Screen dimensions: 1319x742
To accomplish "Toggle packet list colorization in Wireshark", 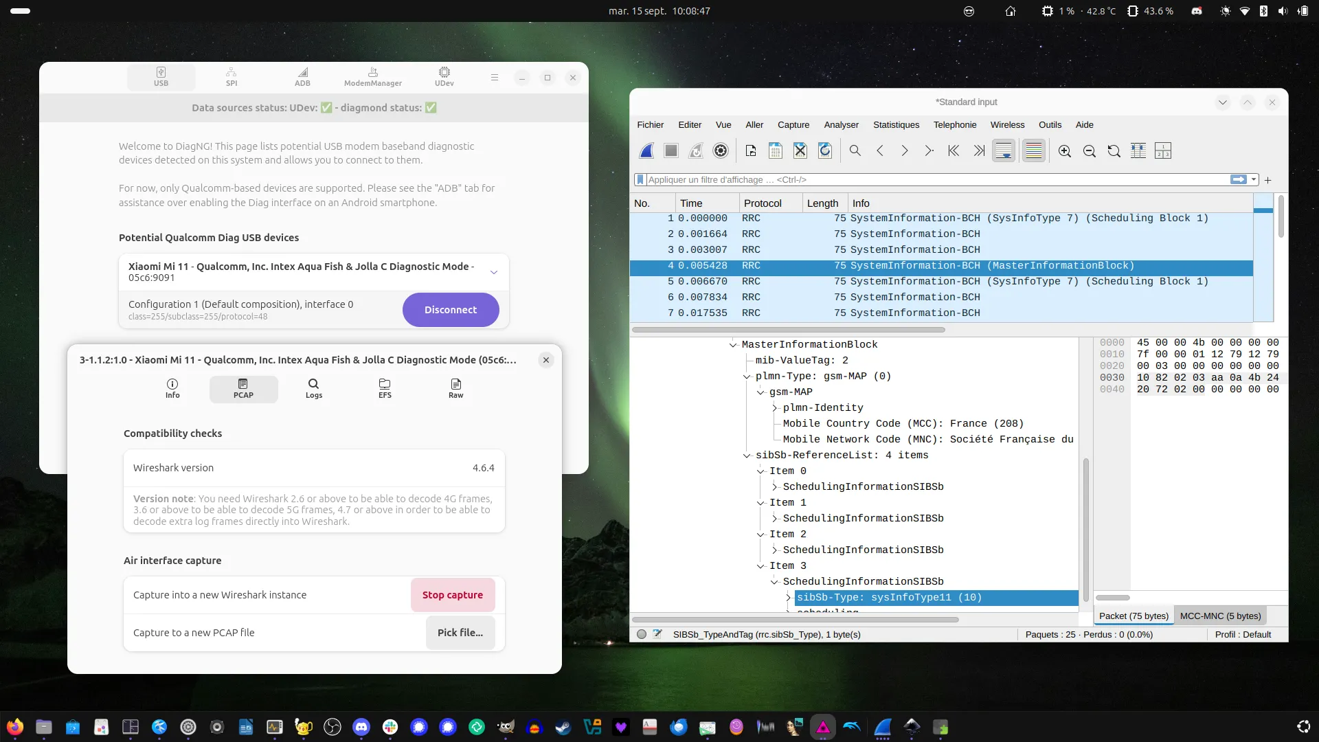I will 1034,150.
